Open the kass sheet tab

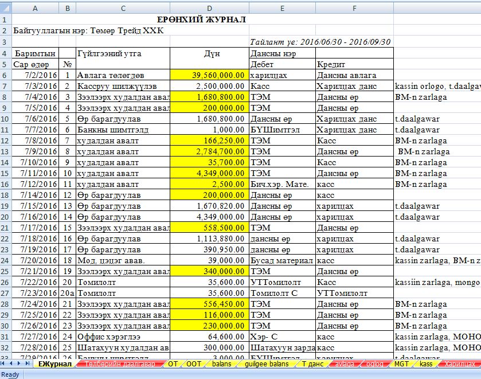point(426,364)
